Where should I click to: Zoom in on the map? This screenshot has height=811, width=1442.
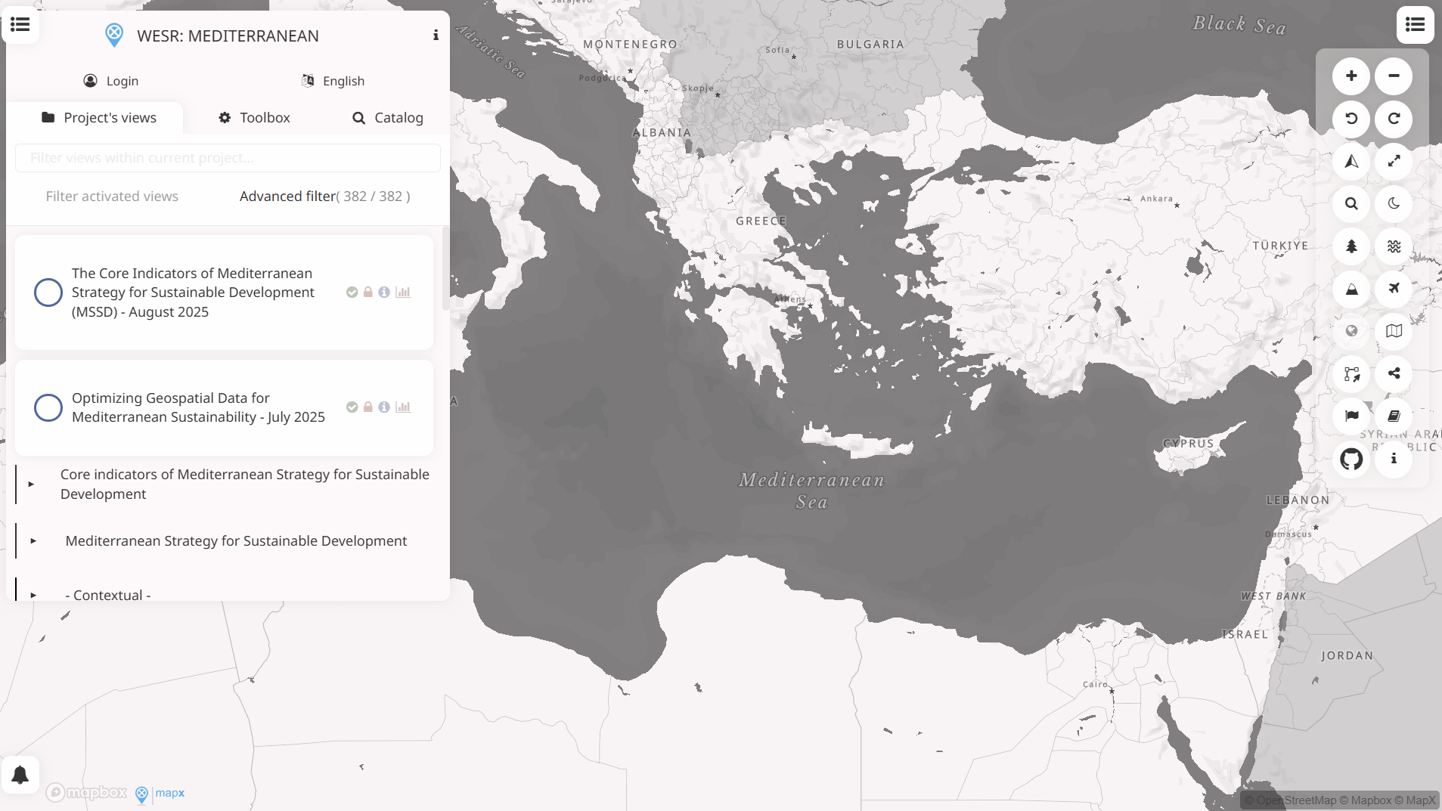click(1351, 76)
